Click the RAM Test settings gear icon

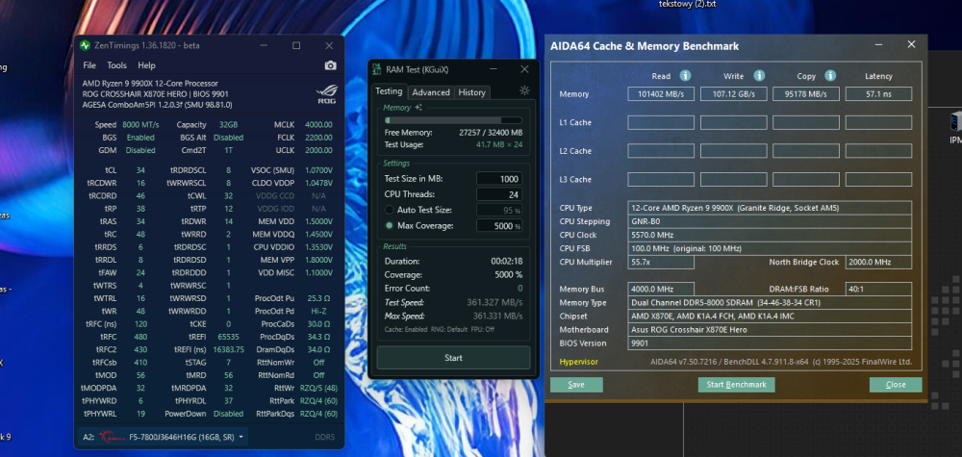tap(524, 90)
